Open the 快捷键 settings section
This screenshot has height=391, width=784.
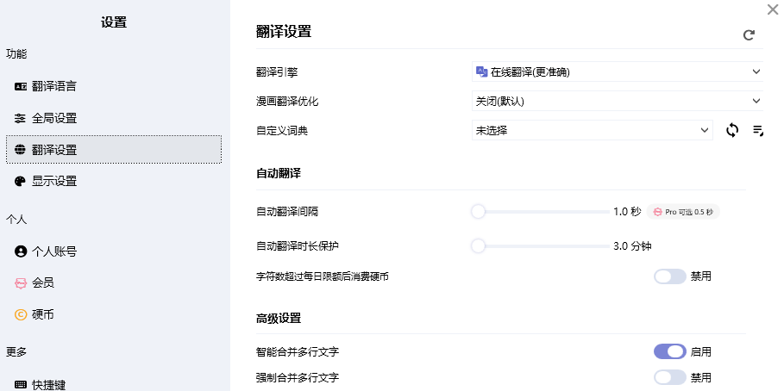click(48, 384)
